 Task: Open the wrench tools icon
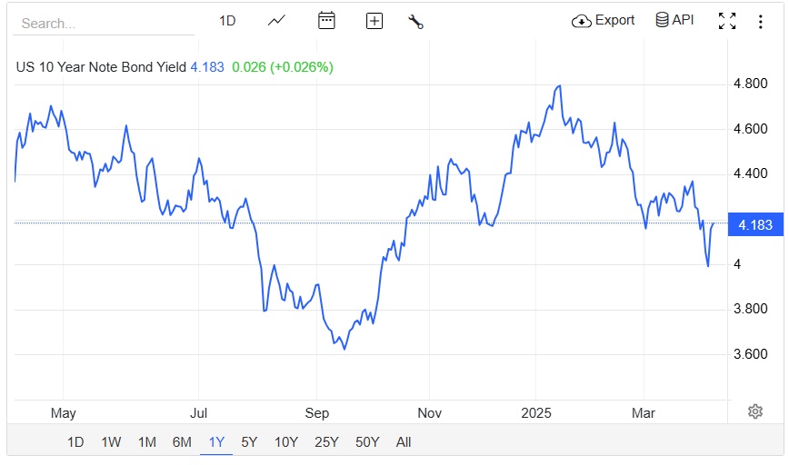pyautogui.click(x=416, y=22)
